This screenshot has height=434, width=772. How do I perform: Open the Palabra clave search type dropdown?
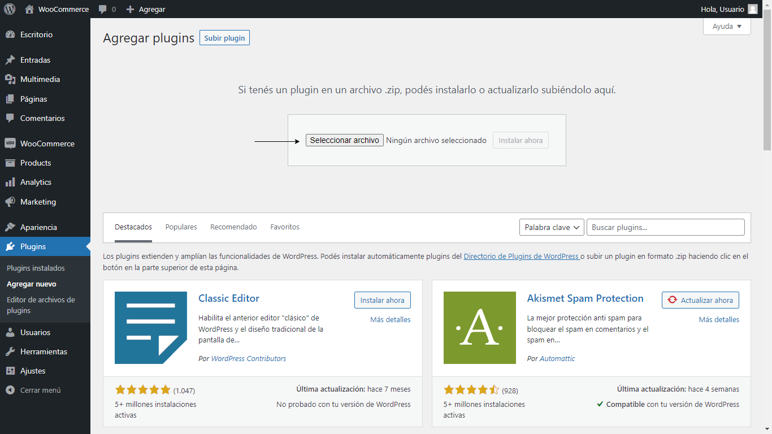552,227
